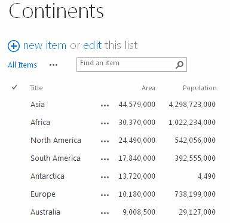Open the North America list item

56,140
